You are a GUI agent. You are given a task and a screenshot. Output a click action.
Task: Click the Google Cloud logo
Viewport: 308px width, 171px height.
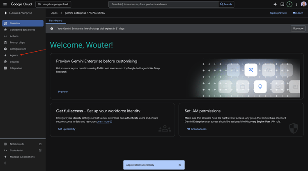(x=21, y=4)
